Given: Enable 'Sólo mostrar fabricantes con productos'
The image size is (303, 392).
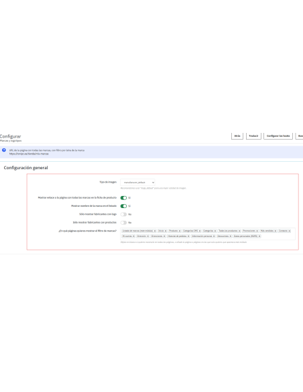Looking at the screenshot, I should [x=123, y=223].
